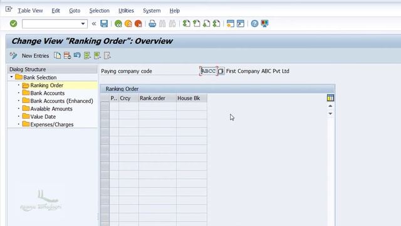Image resolution: width=401 pixels, height=226 pixels.
Task: Click the Dialog Structure panel header
Action: (53, 70)
